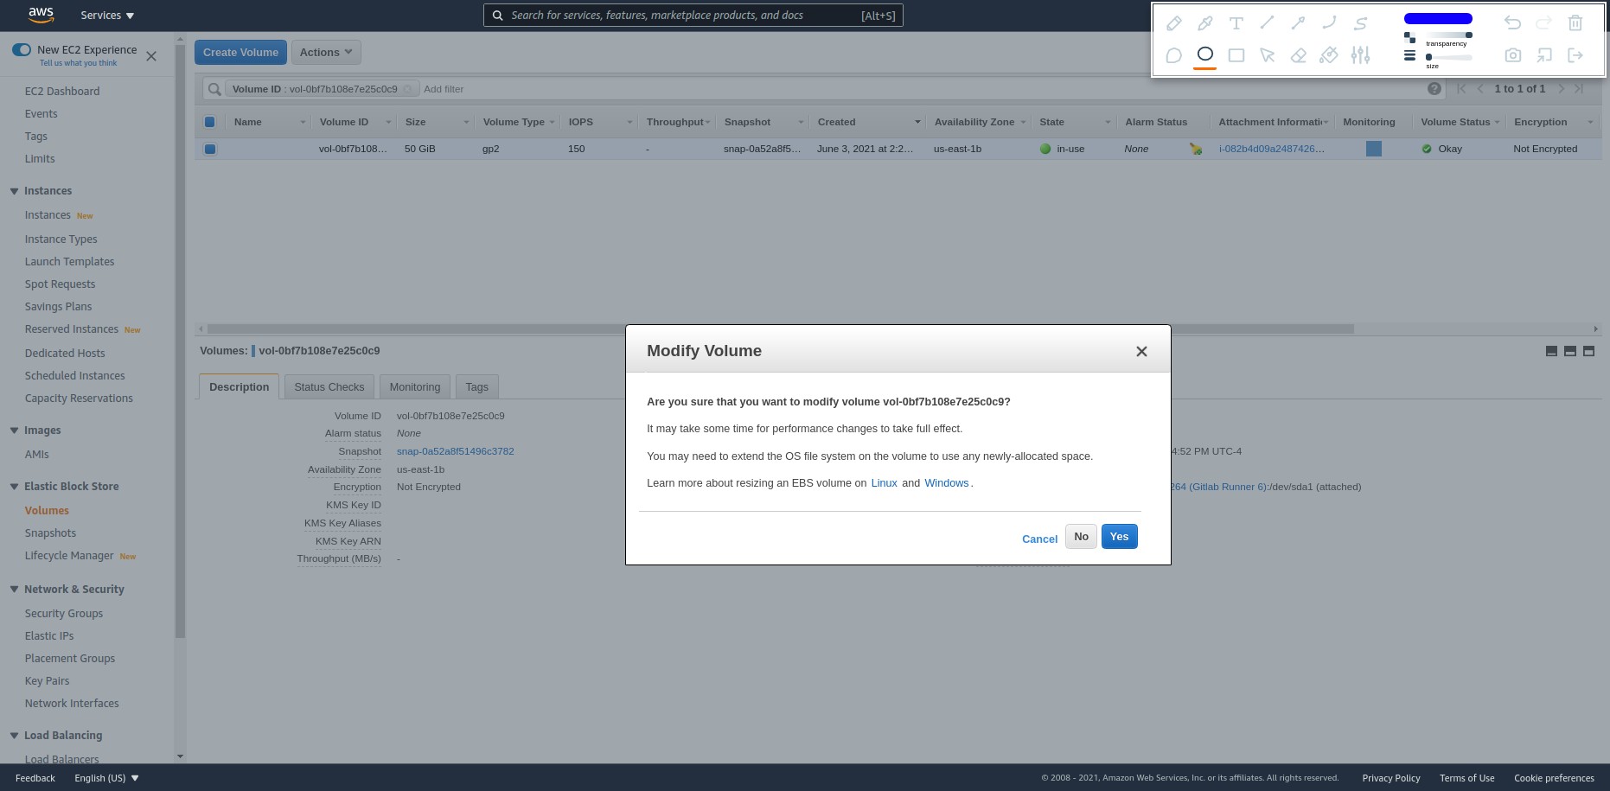The width and height of the screenshot is (1610, 791).
Task: Delete all annotations with trash icon
Action: click(x=1575, y=23)
